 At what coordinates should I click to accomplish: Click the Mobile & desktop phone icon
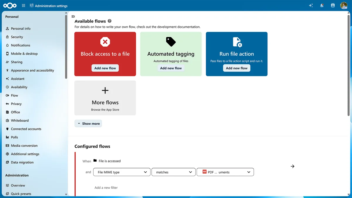pyautogui.click(x=7, y=54)
